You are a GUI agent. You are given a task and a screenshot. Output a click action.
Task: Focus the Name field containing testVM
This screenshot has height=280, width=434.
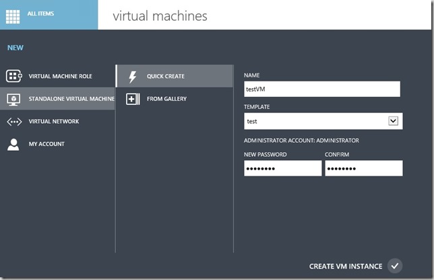[321, 89]
